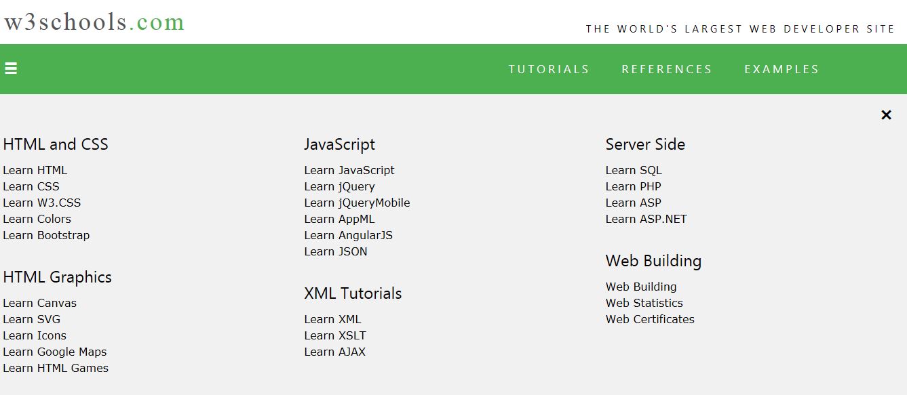Open the Learn HTML tutorial
Screen dimensions: 907x395
[x=35, y=170]
